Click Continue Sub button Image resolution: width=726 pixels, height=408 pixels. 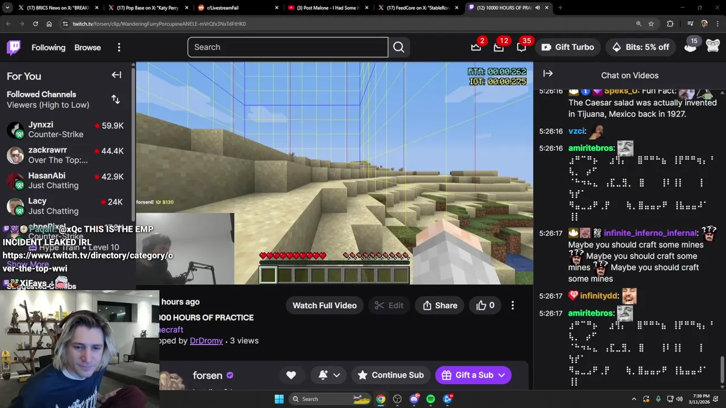pyautogui.click(x=391, y=375)
